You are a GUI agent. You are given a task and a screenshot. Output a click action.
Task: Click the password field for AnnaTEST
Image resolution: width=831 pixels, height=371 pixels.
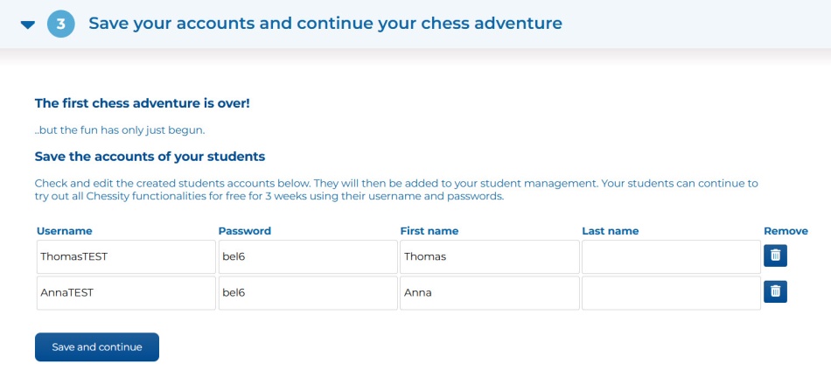[x=306, y=293]
